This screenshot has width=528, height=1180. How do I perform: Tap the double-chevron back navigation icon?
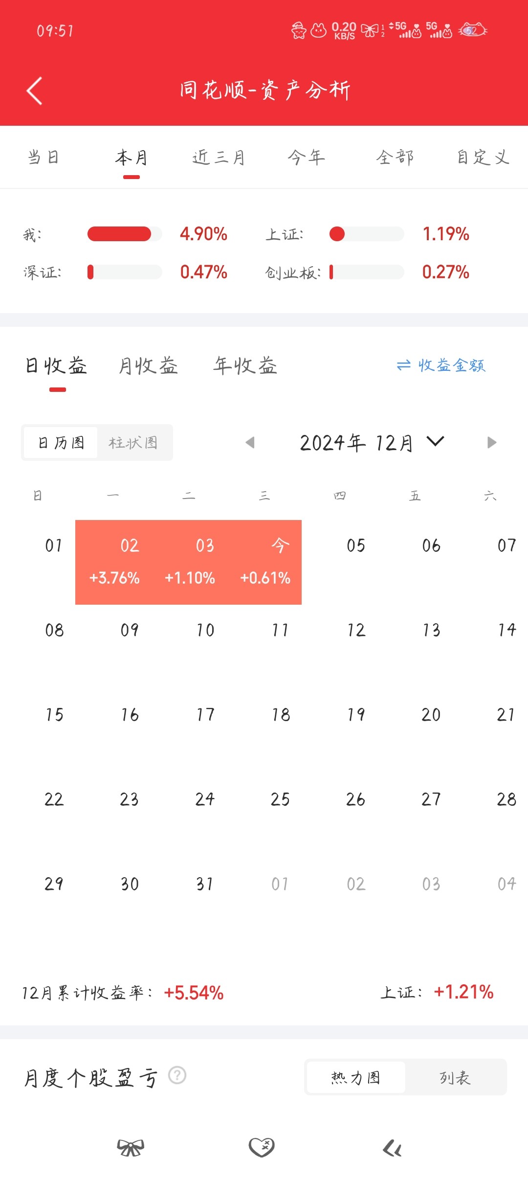coord(392,1148)
